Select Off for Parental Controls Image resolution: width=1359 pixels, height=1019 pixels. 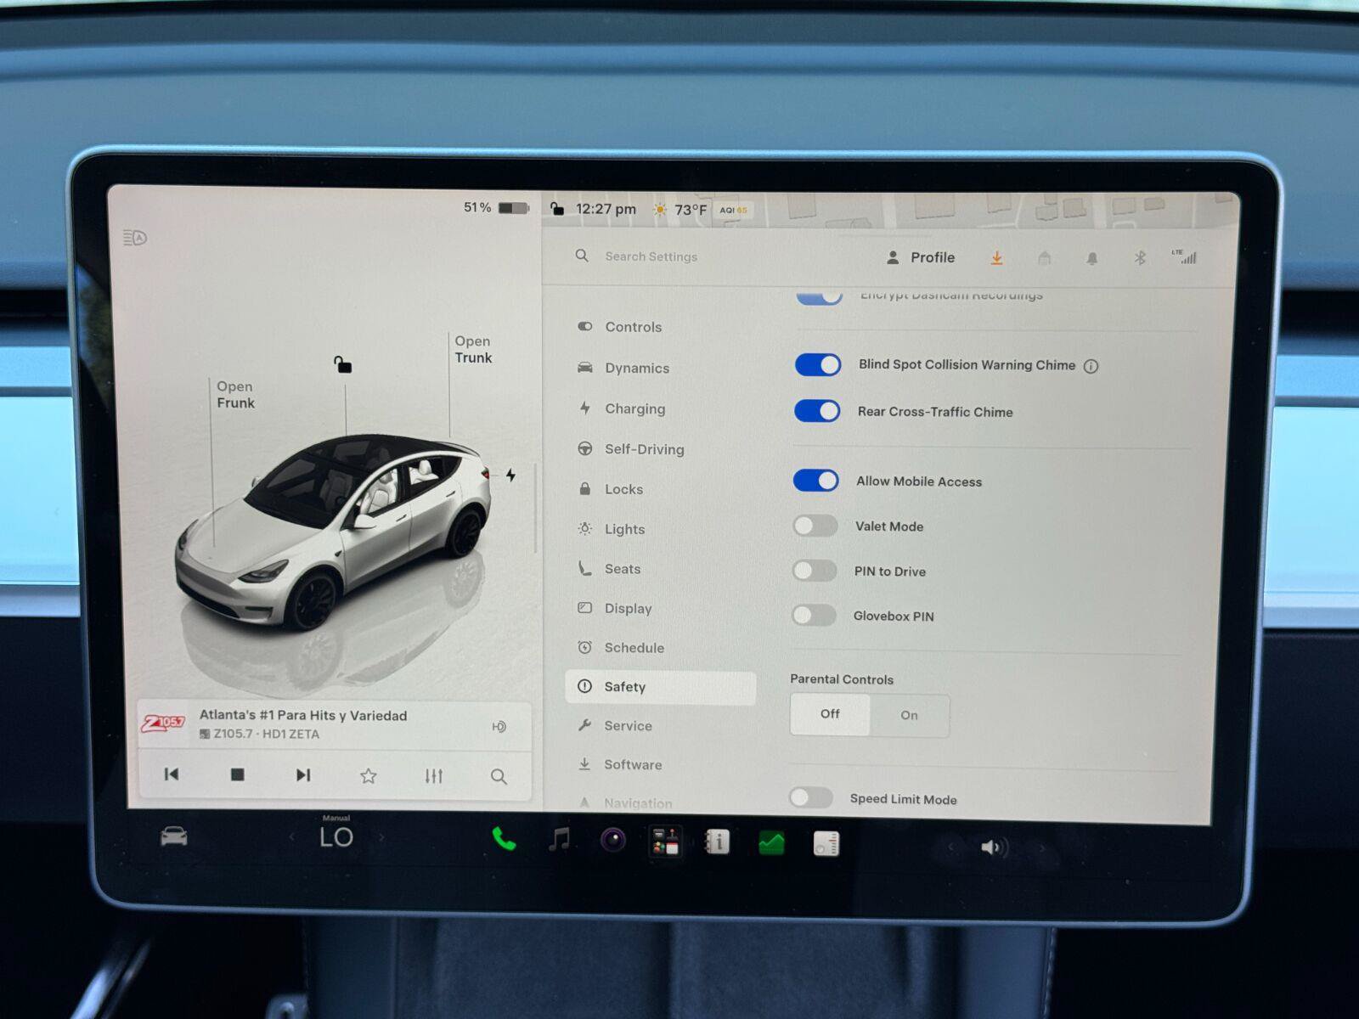tap(830, 714)
